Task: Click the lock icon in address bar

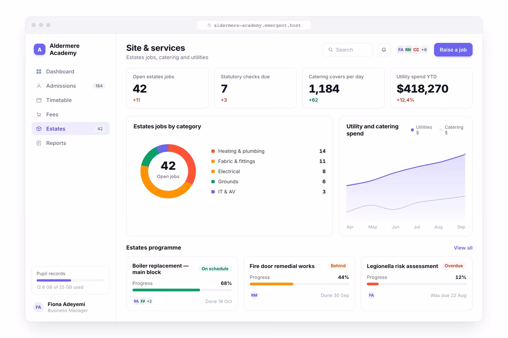Action: [x=209, y=25]
